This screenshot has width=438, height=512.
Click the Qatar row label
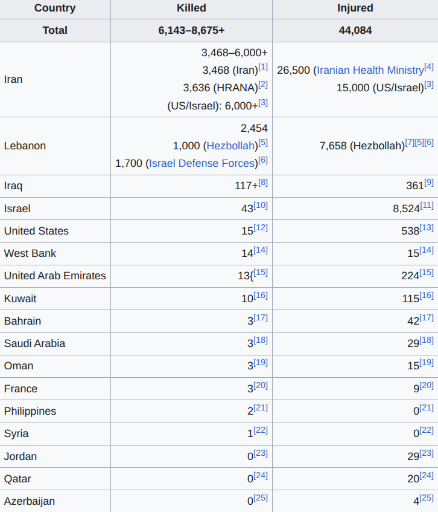tap(17, 479)
